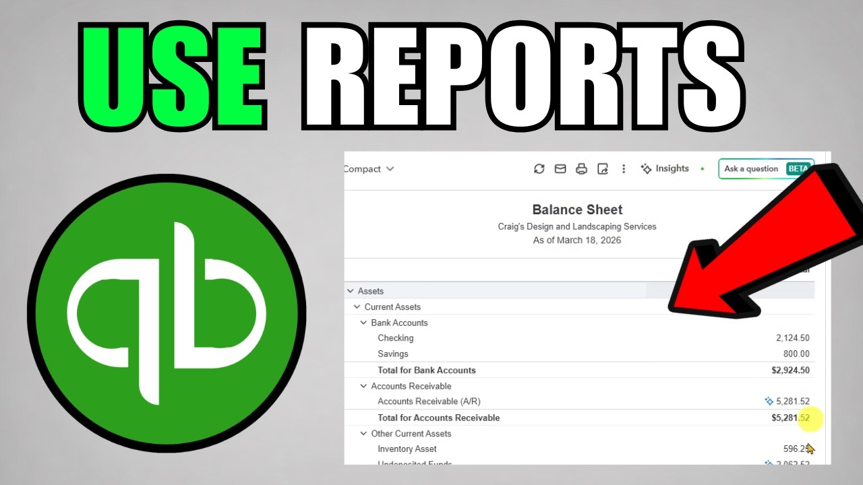Click Checking balance 2,124.50
The height and width of the screenshot is (485, 863).
click(x=793, y=338)
